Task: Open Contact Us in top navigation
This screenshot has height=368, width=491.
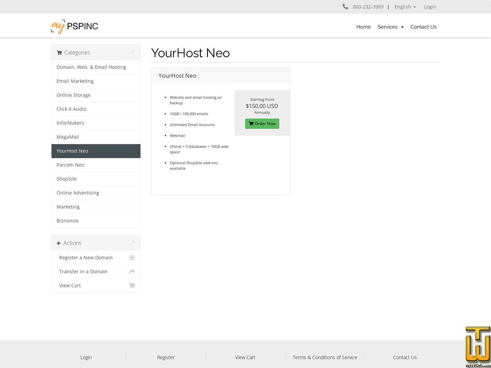Action: coord(423,27)
